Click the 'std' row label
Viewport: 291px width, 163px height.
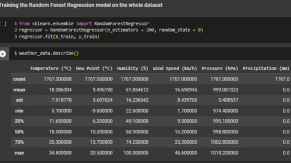pos(19,100)
